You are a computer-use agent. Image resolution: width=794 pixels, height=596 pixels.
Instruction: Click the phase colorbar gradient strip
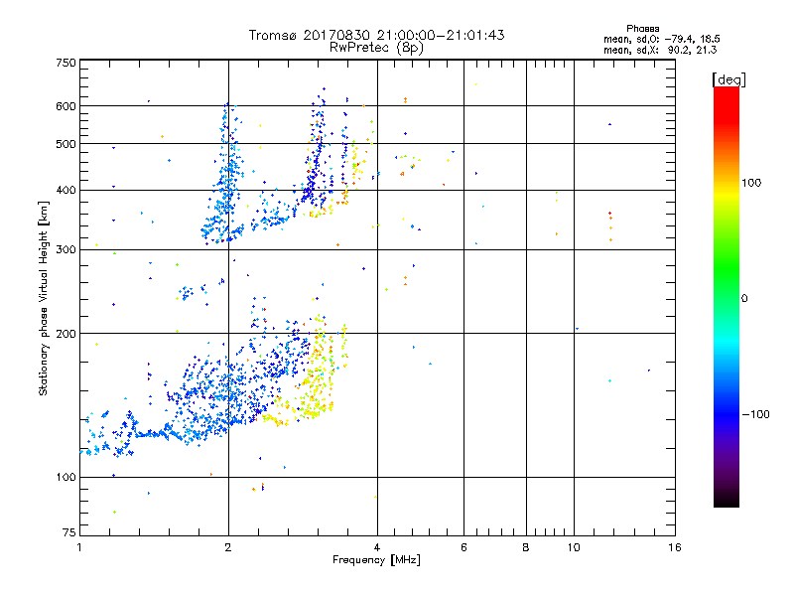click(x=727, y=296)
